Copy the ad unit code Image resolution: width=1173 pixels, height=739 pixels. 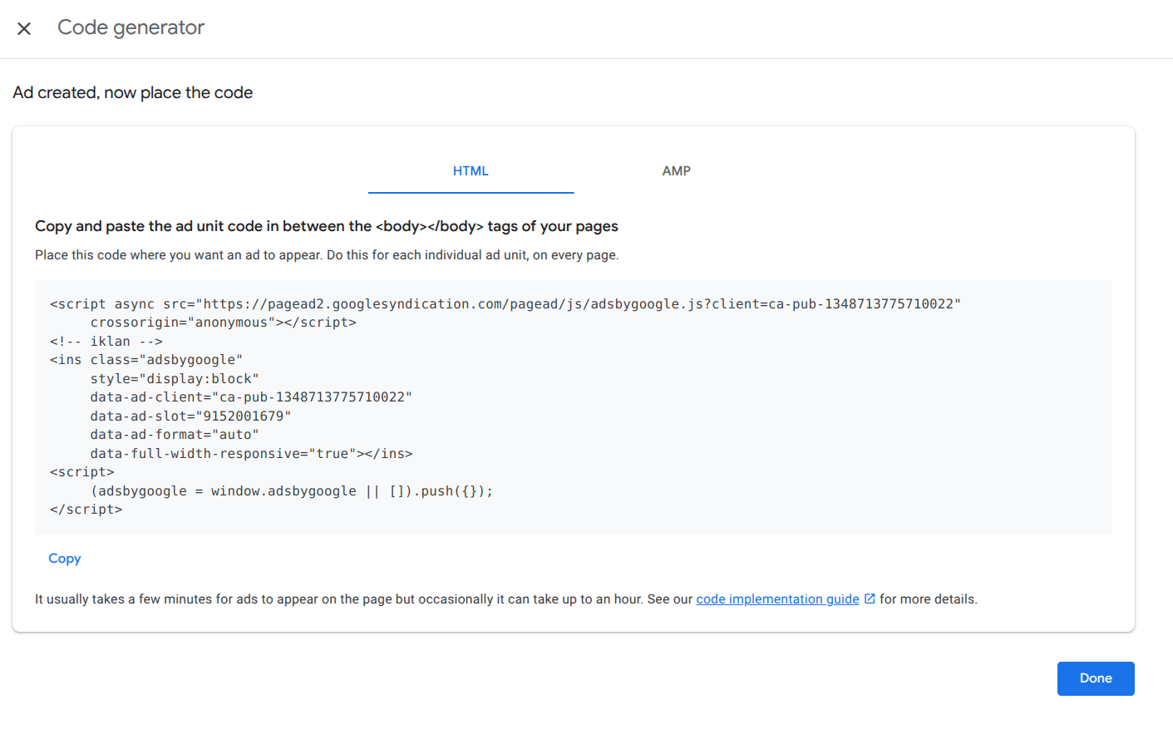click(x=65, y=559)
